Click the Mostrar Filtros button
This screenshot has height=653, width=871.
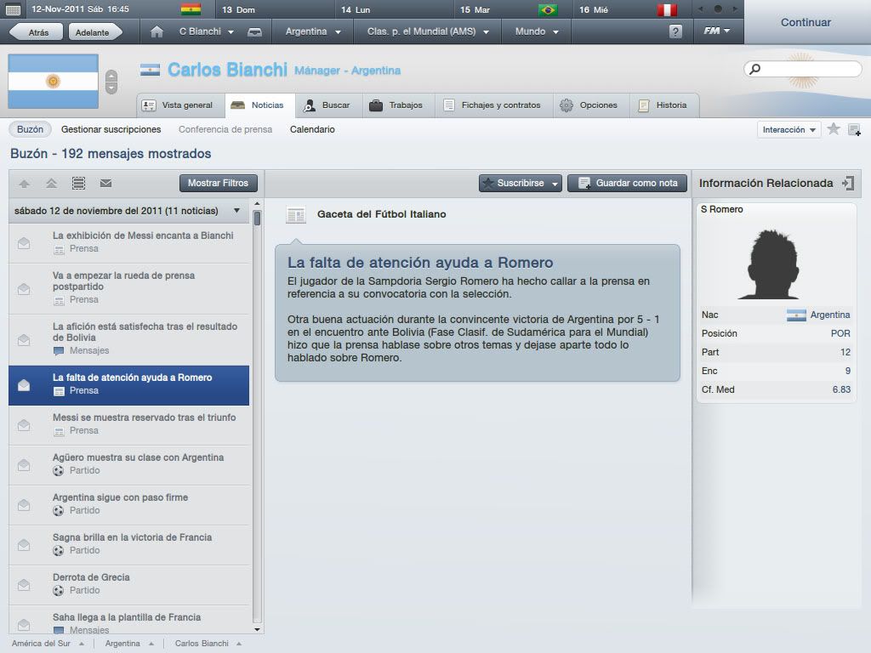click(218, 184)
